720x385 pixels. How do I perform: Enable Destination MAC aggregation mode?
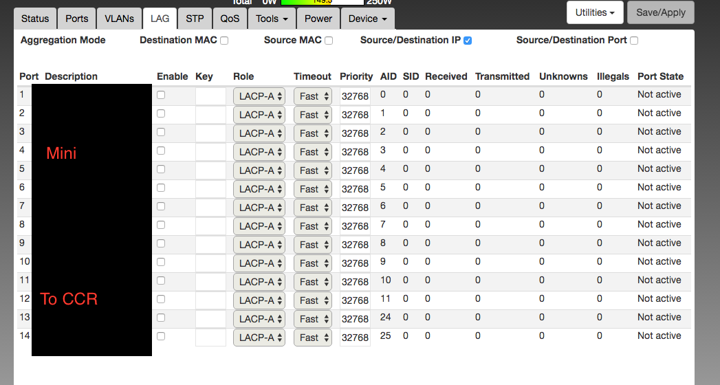click(x=224, y=41)
